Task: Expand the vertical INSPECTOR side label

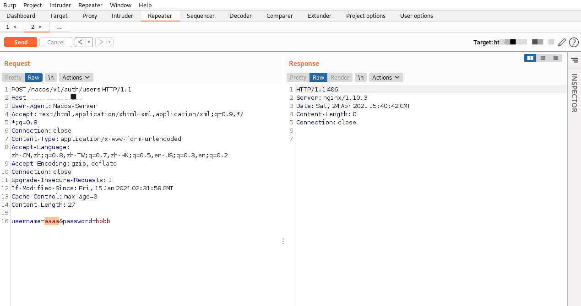Action: pyautogui.click(x=574, y=93)
